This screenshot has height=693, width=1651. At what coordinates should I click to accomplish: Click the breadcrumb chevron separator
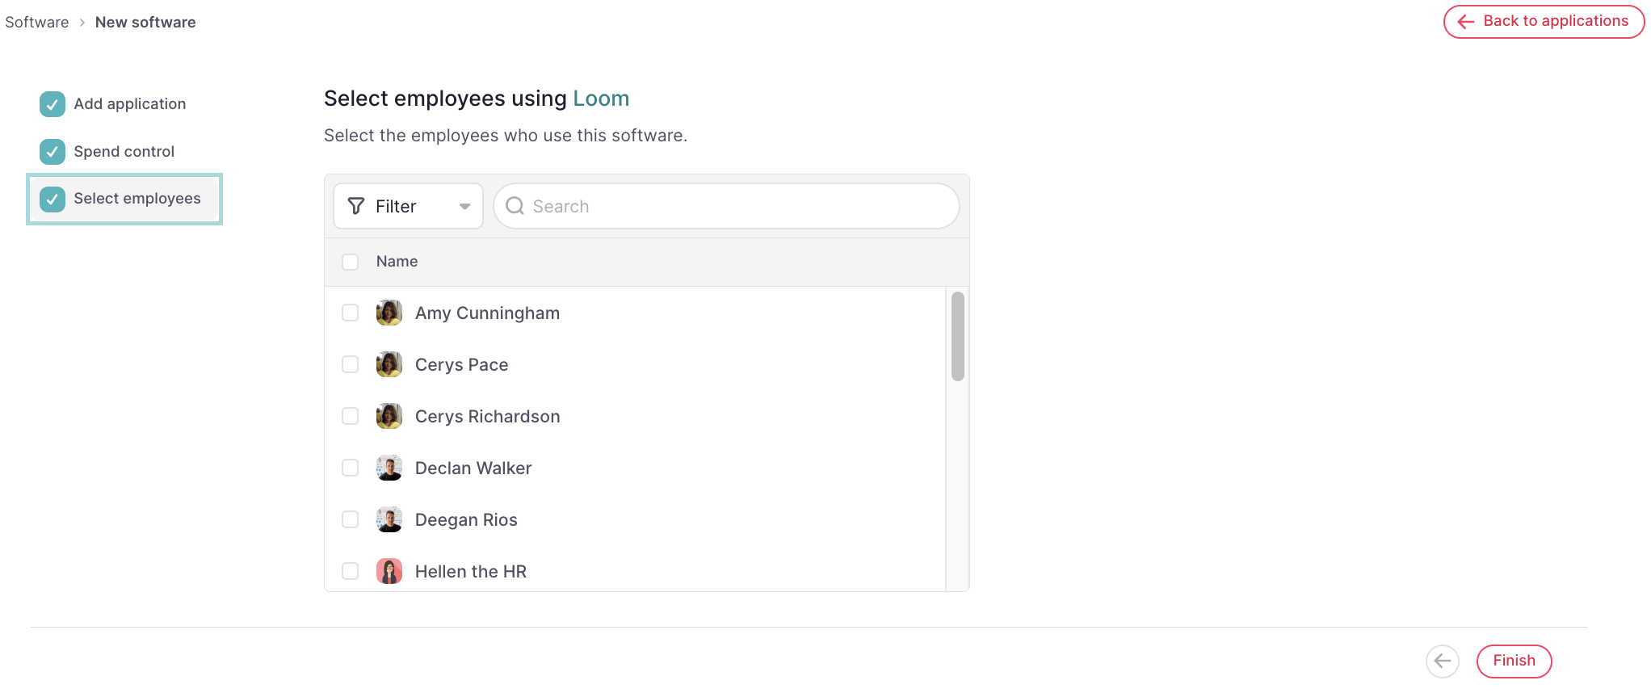click(82, 23)
